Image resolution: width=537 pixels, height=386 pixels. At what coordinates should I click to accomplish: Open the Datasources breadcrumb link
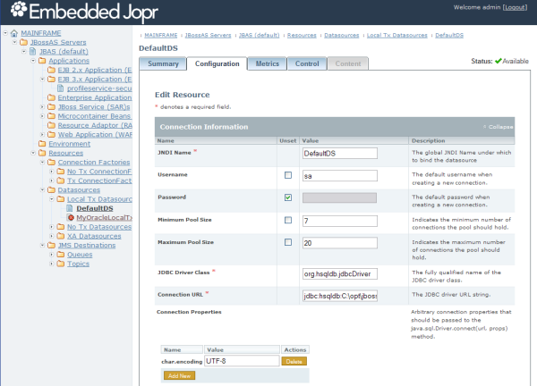(x=342, y=35)
